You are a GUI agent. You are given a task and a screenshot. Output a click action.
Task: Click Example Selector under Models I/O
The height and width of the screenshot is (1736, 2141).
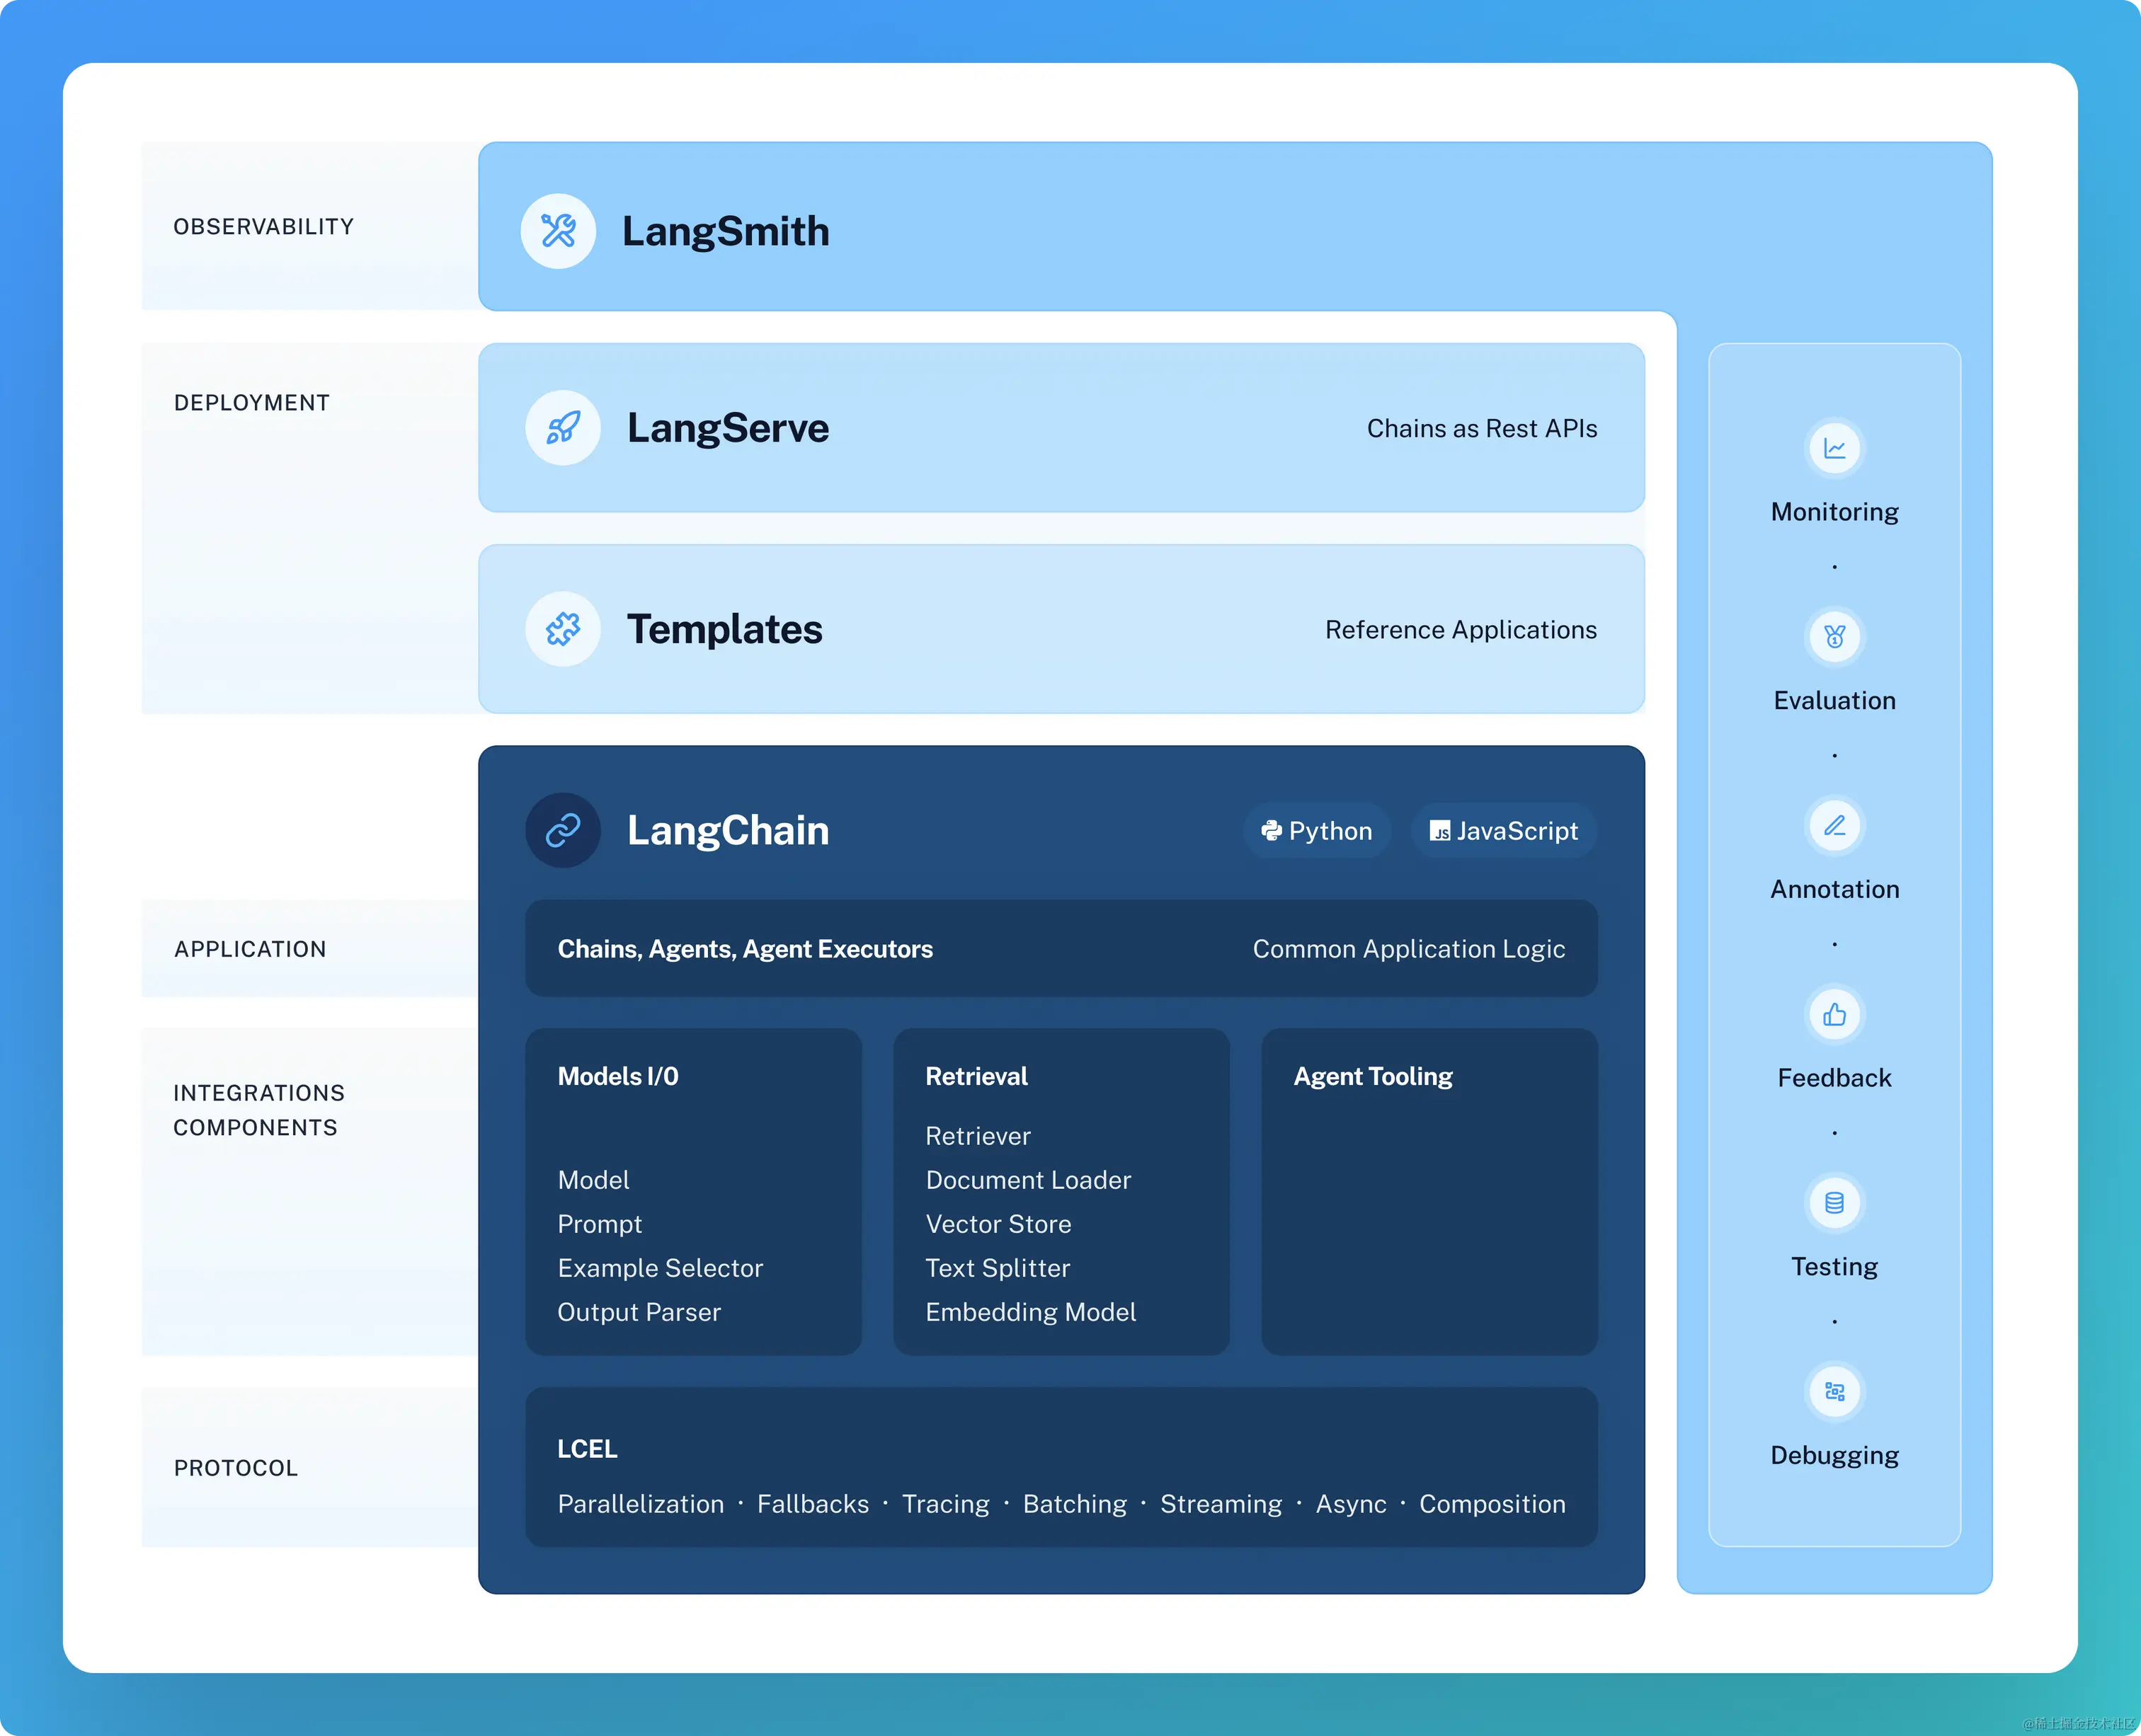tap(659, 1268)
